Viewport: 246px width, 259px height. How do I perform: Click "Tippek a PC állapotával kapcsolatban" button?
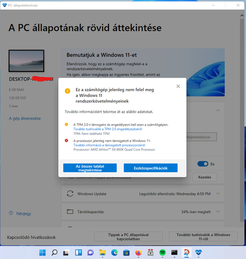pyautogui.click(x=128, y=236)
